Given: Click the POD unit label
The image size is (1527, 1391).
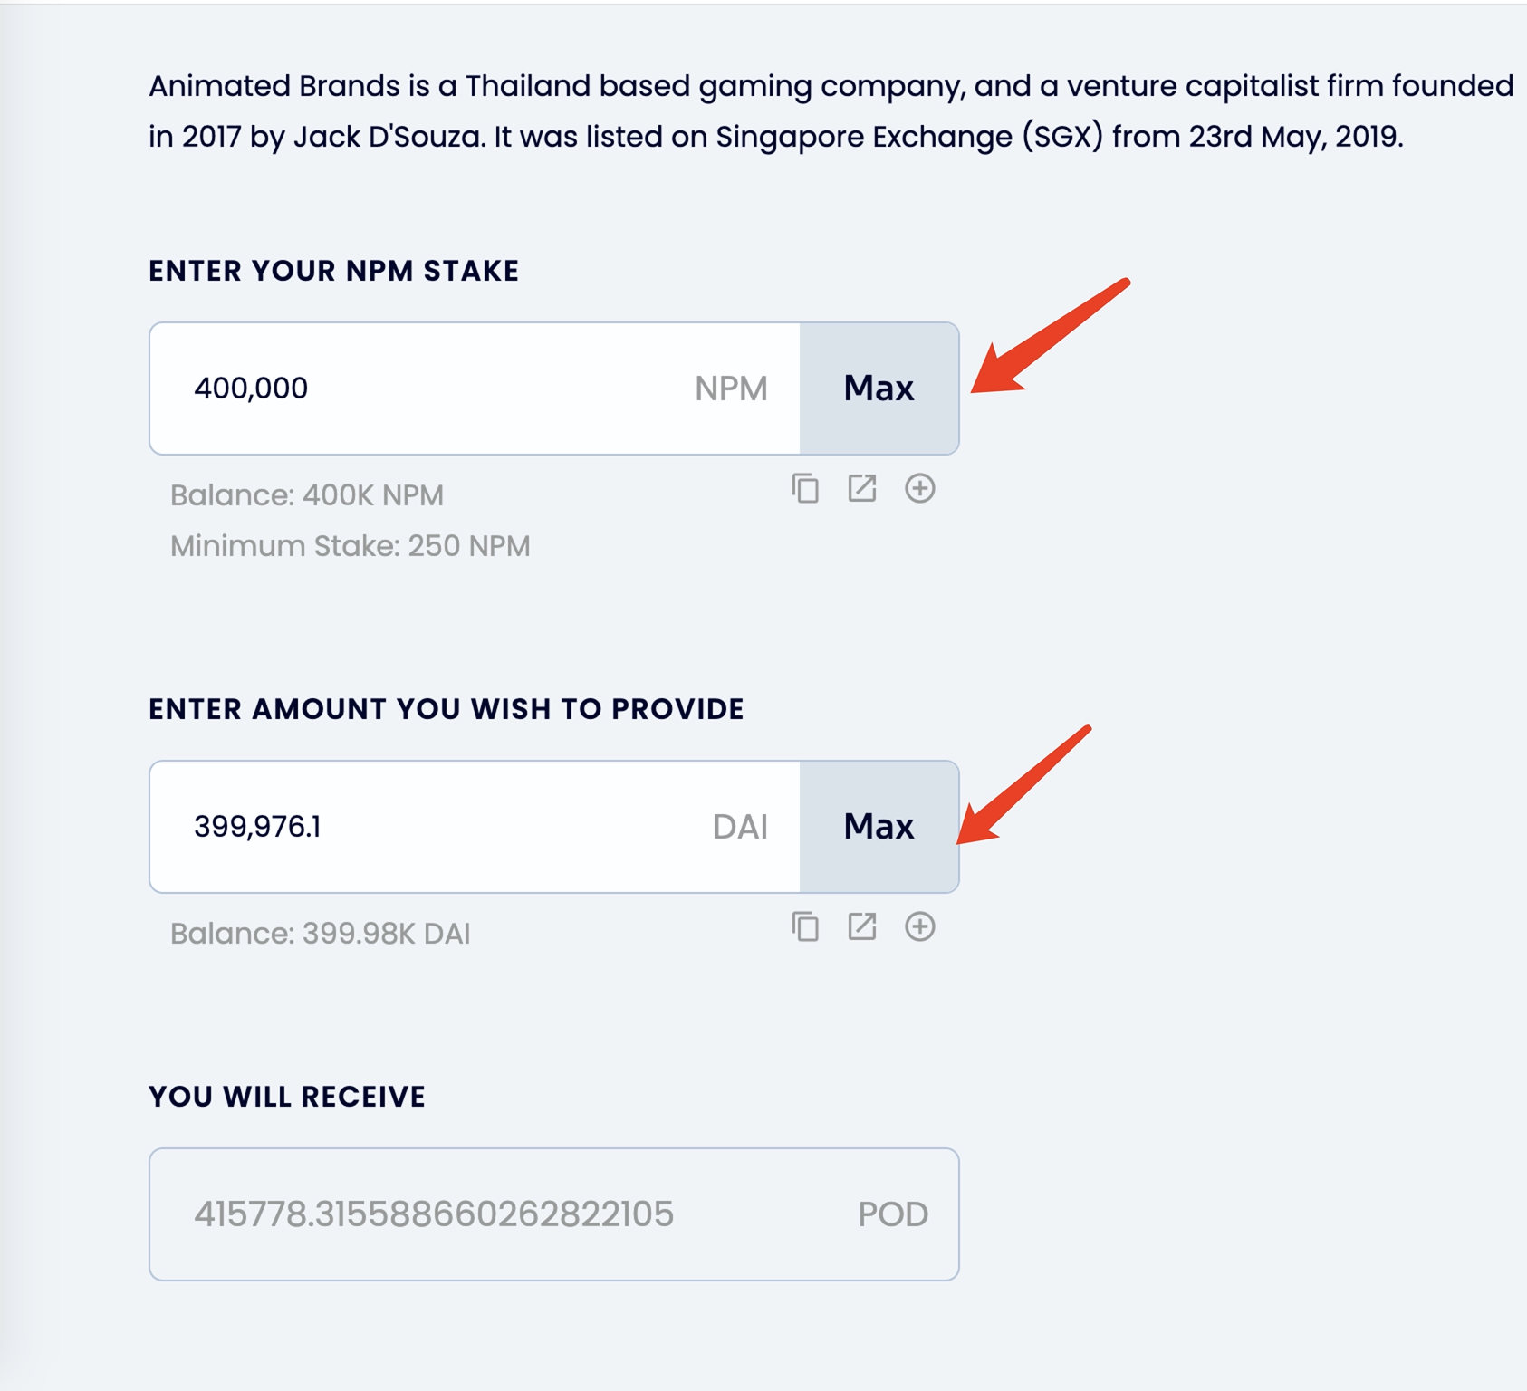Looking at the screenshot, I should 893,1214.
